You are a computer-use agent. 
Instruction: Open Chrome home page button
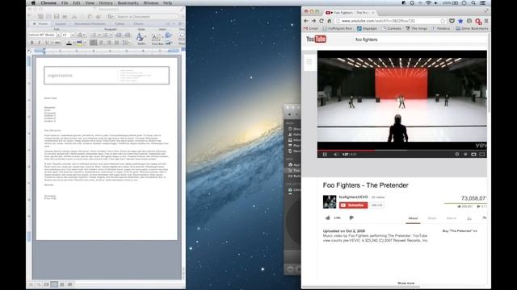tap(329, 21)
